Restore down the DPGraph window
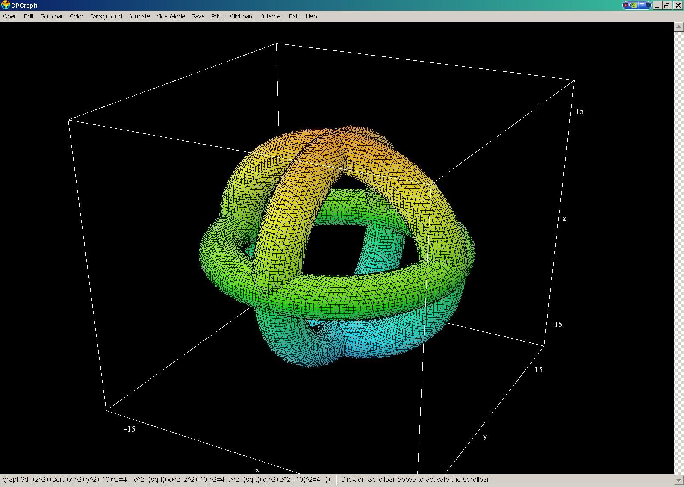Image resolution: width=684 pixels, height=487 pixels. pos(667,6)
